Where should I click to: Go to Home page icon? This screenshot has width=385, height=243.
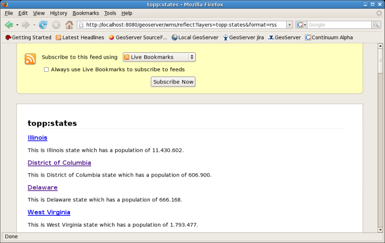(69, 25)
